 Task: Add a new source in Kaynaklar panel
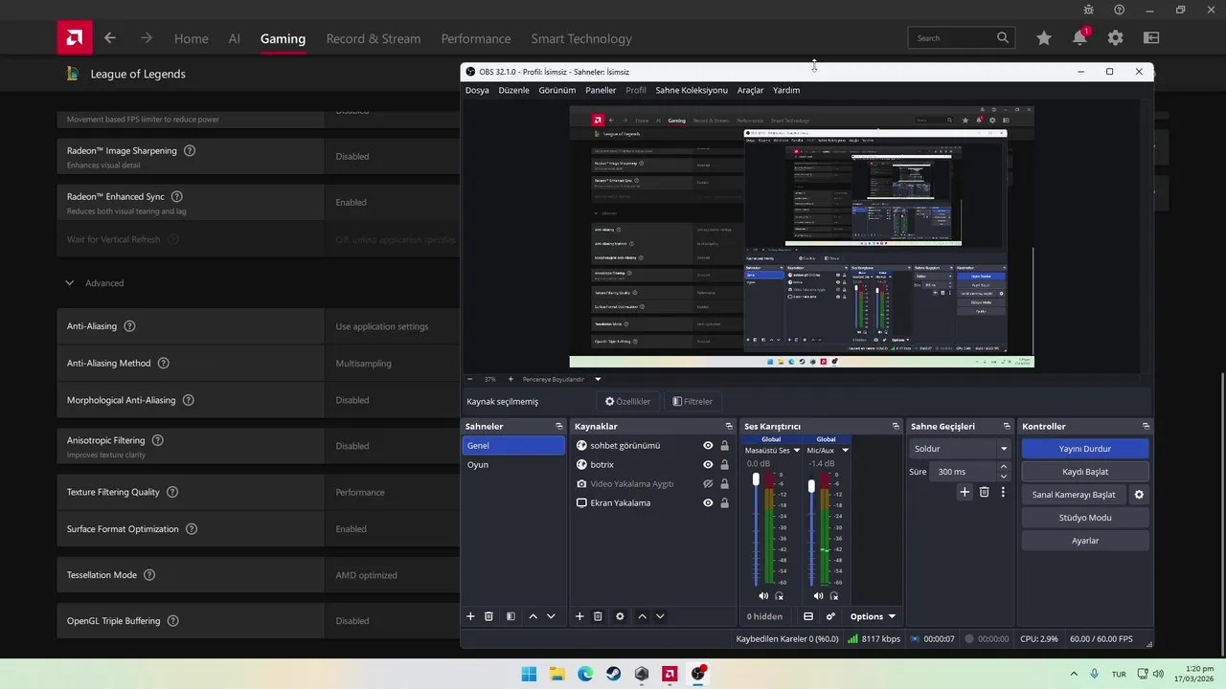tap(579, 616)
